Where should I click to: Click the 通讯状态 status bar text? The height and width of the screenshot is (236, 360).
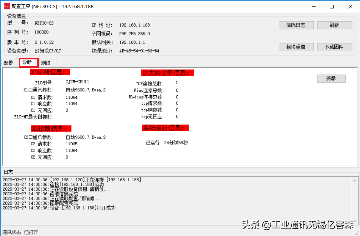(x=12, y=232)
